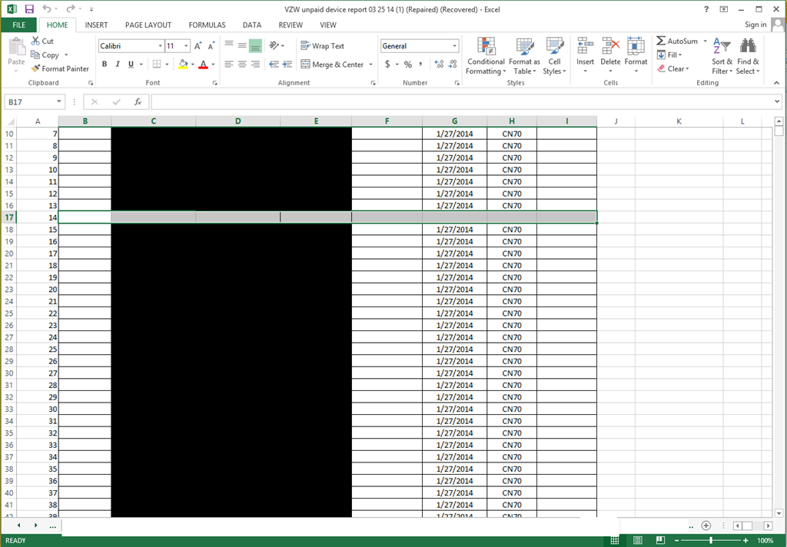Viewport: 787px width, 547px height.
Task: Click Decrease Decimal icon
Action: tap(452, 65)
